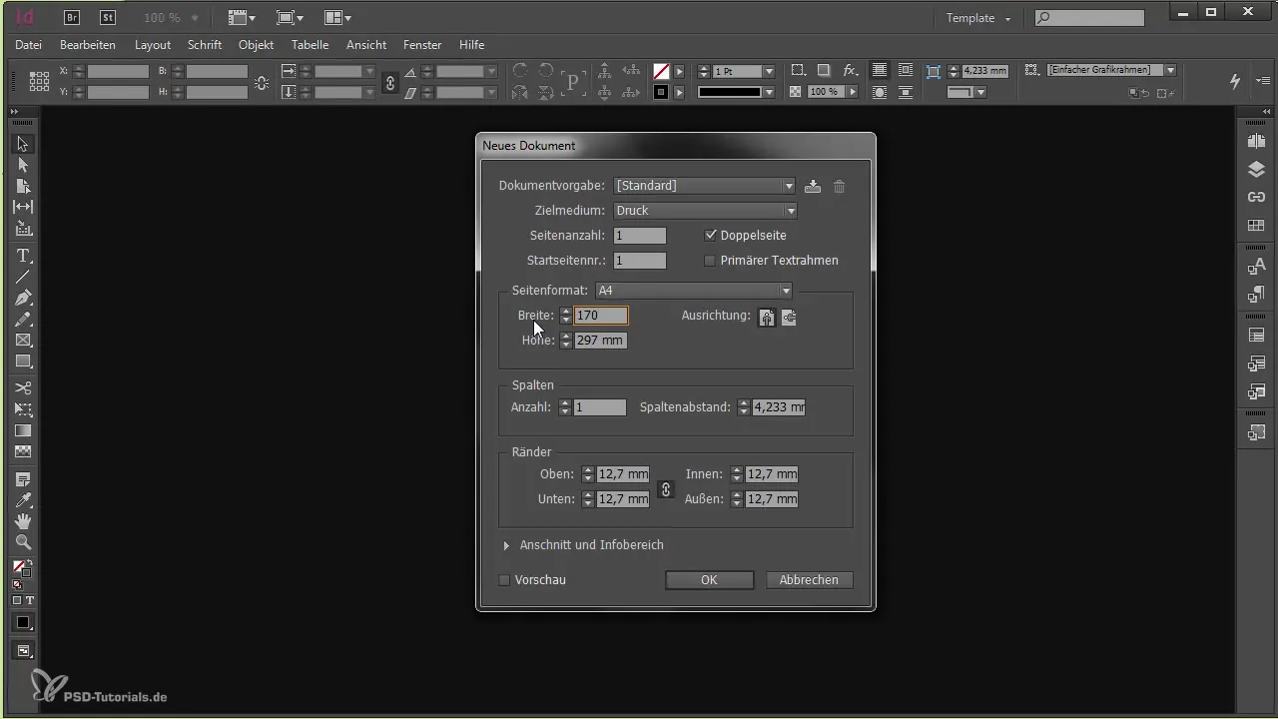This screenshot has height=719, width=1278.
Task: Click the Höhe 297 mm field
Action: (x=600, y=341)
